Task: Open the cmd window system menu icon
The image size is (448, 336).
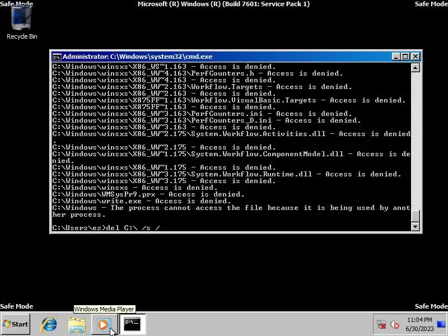Action: click(57, 57)
